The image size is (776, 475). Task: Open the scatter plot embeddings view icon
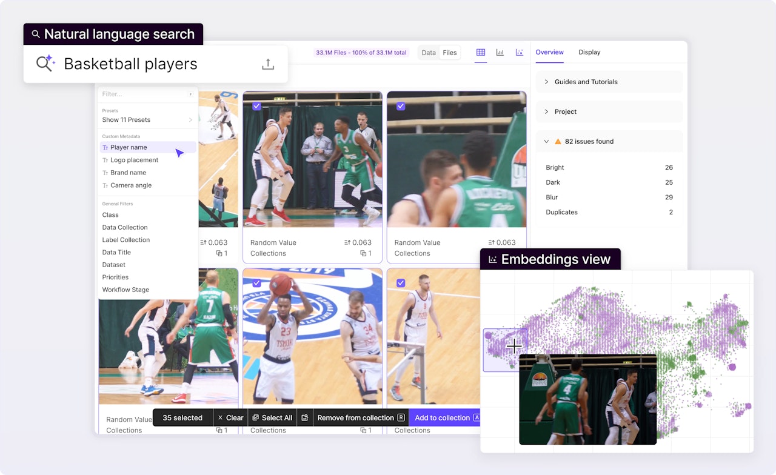pos(520,53)
